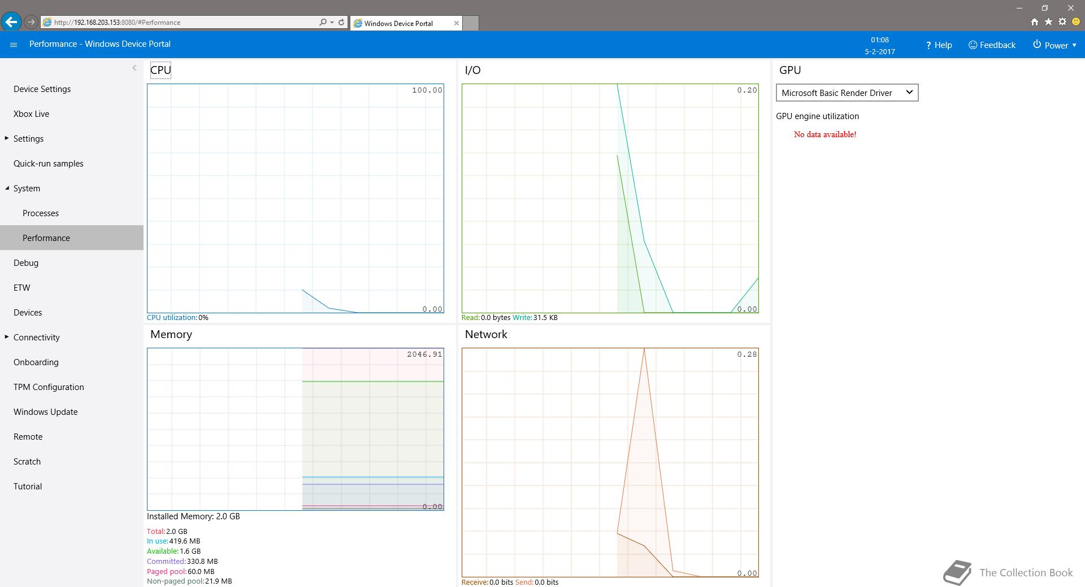Click the 'Committed: 330.8 MB' value
The width and height of the screenshot is (1085, 587).
(183, 562)
